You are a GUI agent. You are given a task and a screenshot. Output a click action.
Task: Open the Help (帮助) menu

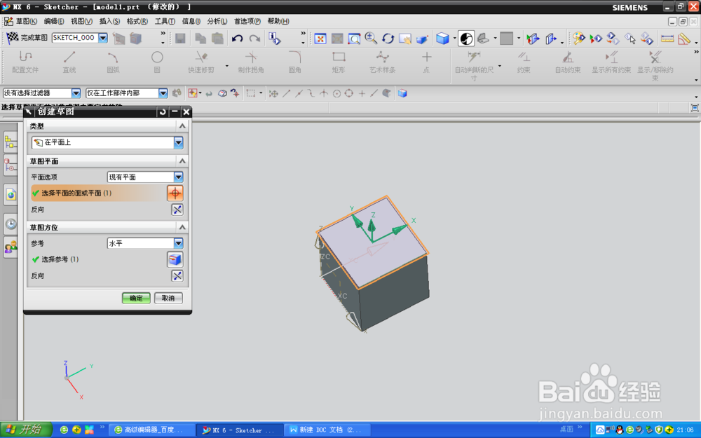tap(278, 21)
